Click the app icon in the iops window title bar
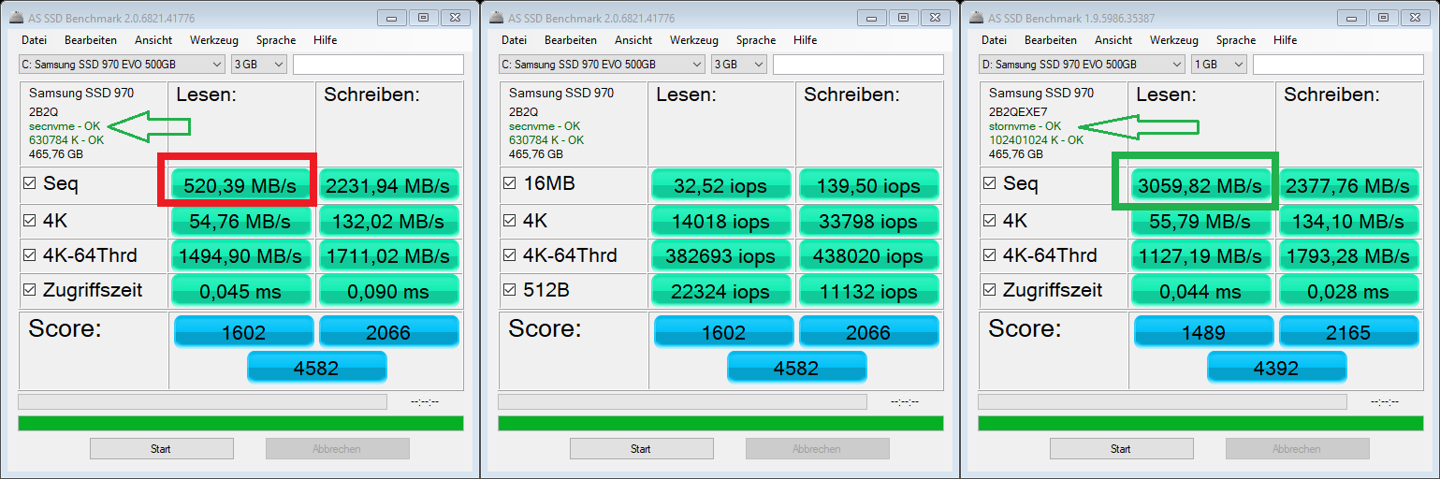The image size is (1440, 479). [498, 18]
